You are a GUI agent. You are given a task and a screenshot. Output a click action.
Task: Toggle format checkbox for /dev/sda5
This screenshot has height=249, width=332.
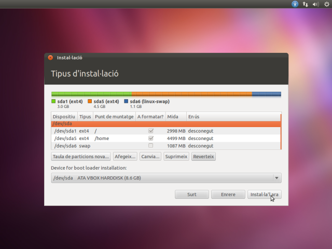pos(151,139)
